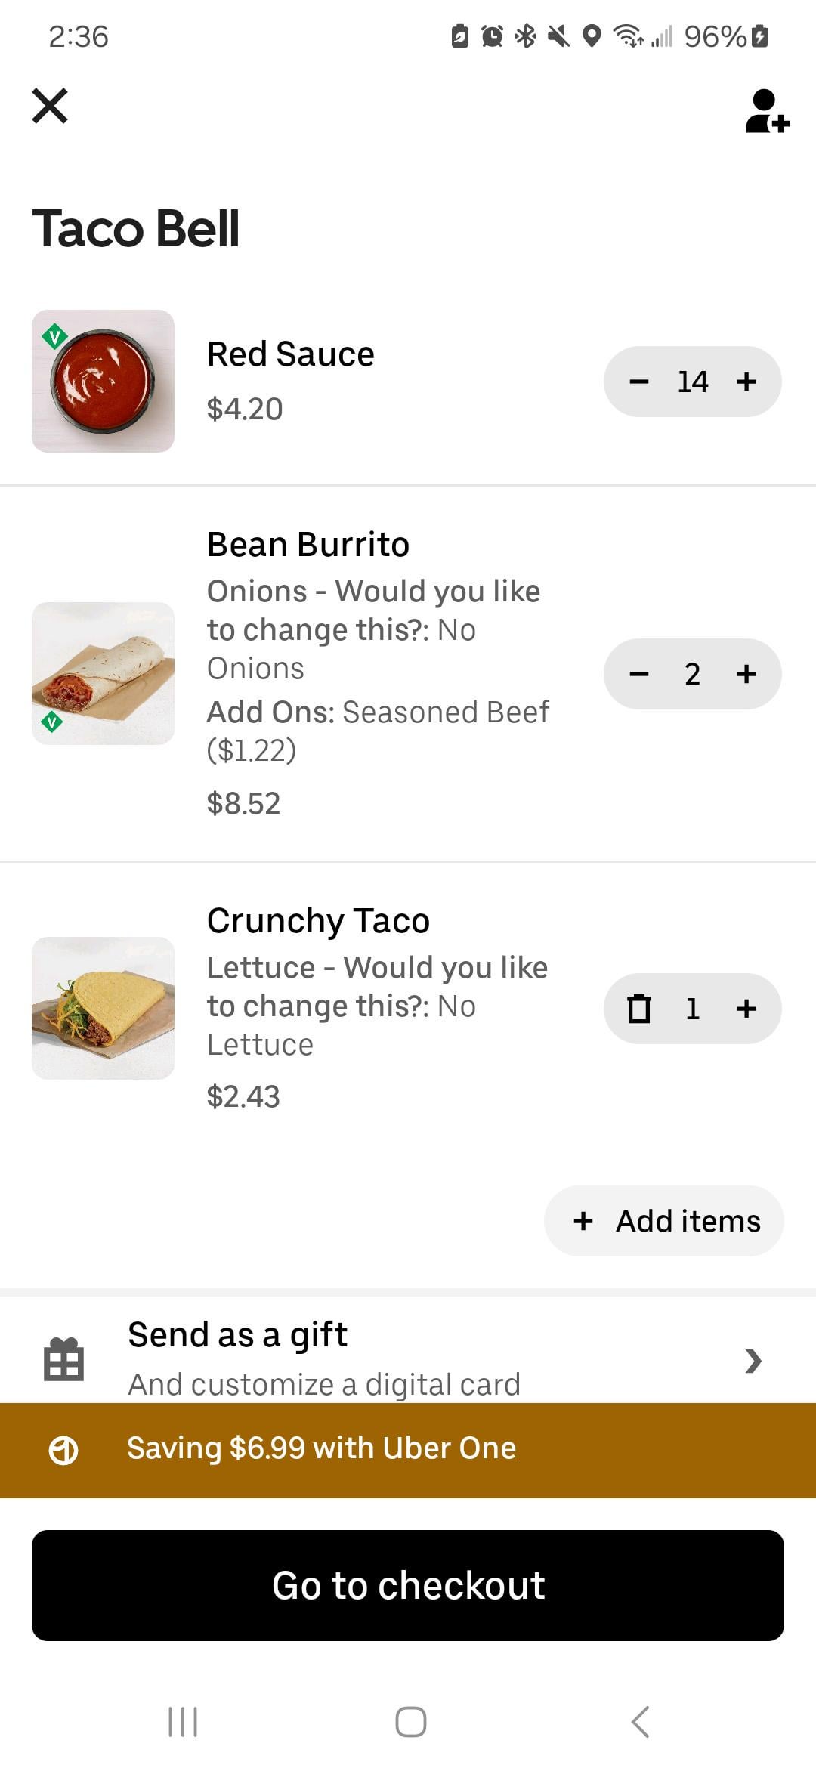816x1768 pixels.
Task: Tap the Uber One savings banner
Action: coord(408,1449)
